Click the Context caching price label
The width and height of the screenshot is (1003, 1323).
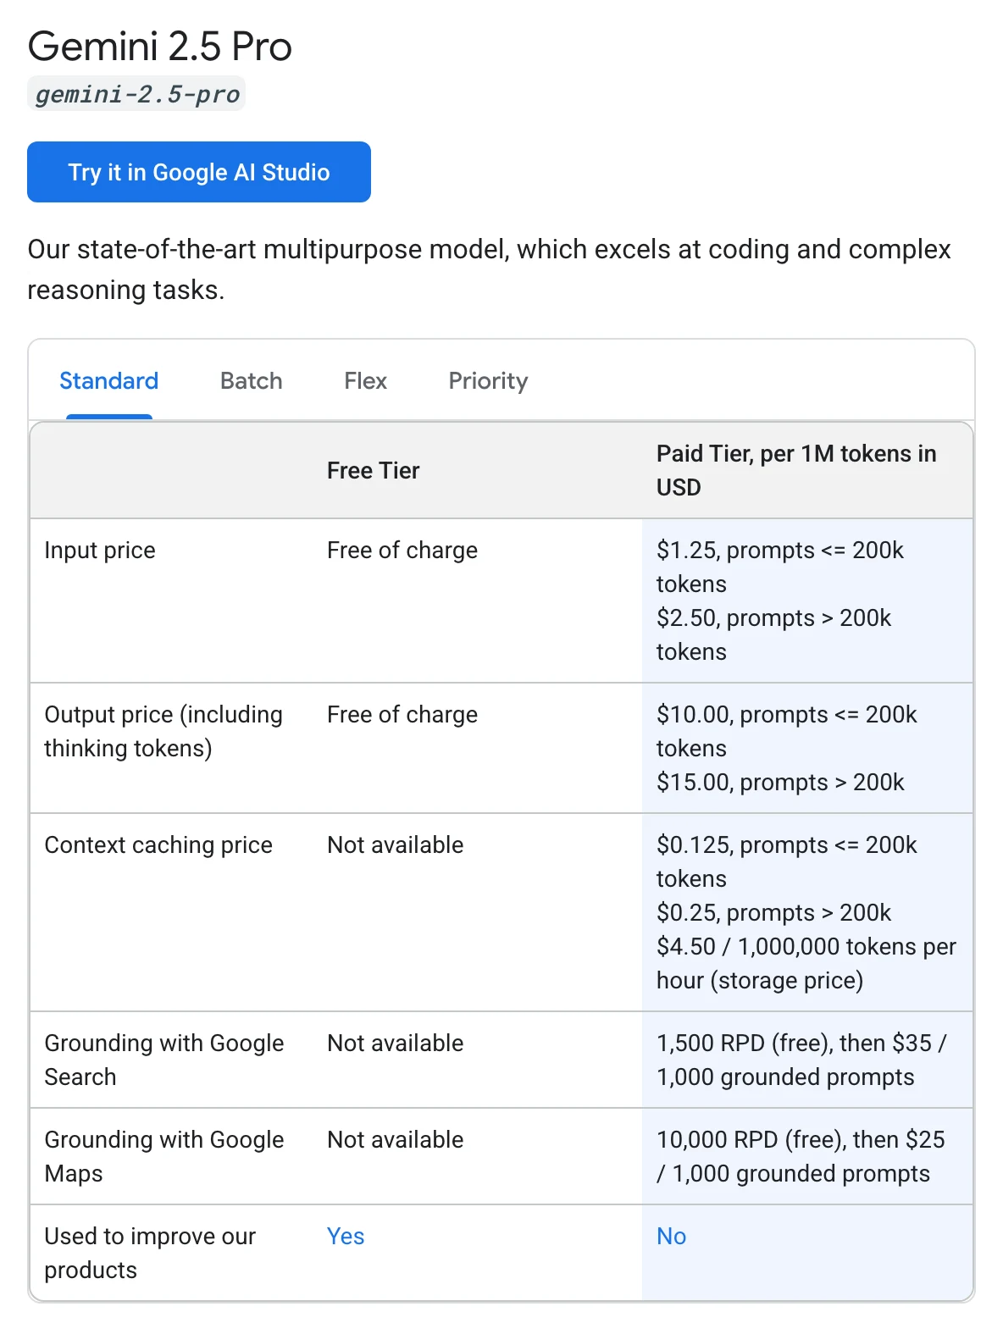point(158,845)
